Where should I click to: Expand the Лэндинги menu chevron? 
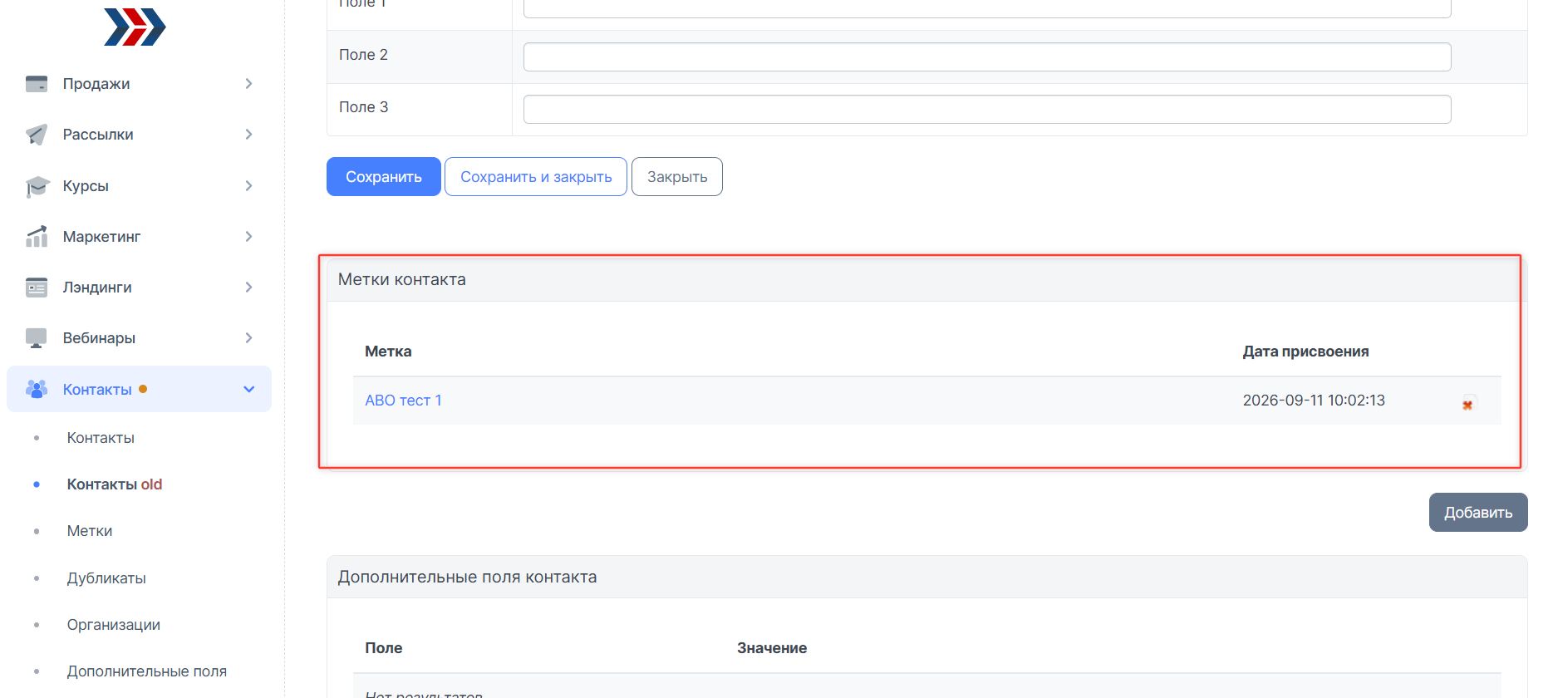point(248,288)
